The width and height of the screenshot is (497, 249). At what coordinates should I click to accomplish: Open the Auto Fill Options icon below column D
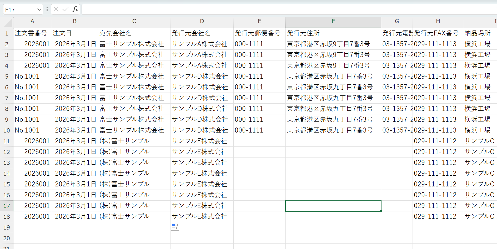(175, 227)
